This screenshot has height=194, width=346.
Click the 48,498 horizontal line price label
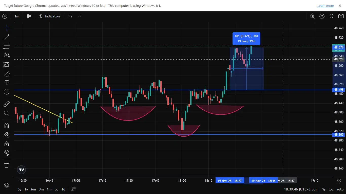pos(339,90)
